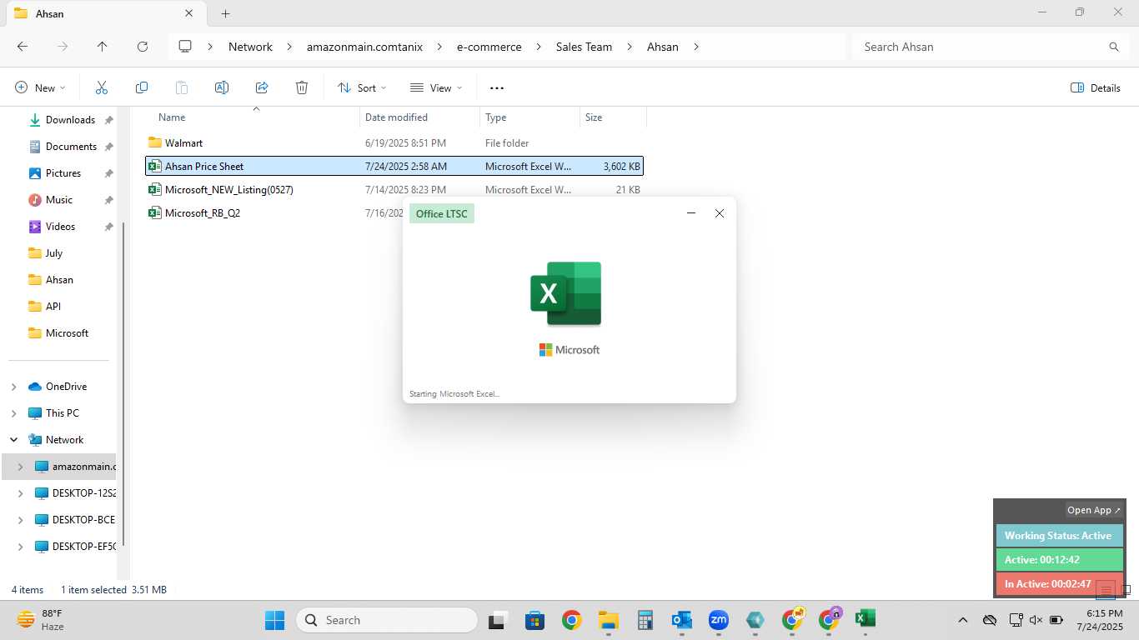Open Outlook from the taskbar

pos(681,620)
